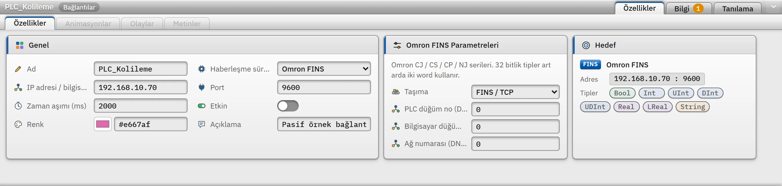Image resolution: width=782 pixels, height=186 pixels.
Task: Select the top-right Özellikler tab
Action: [x=639, y=8]
